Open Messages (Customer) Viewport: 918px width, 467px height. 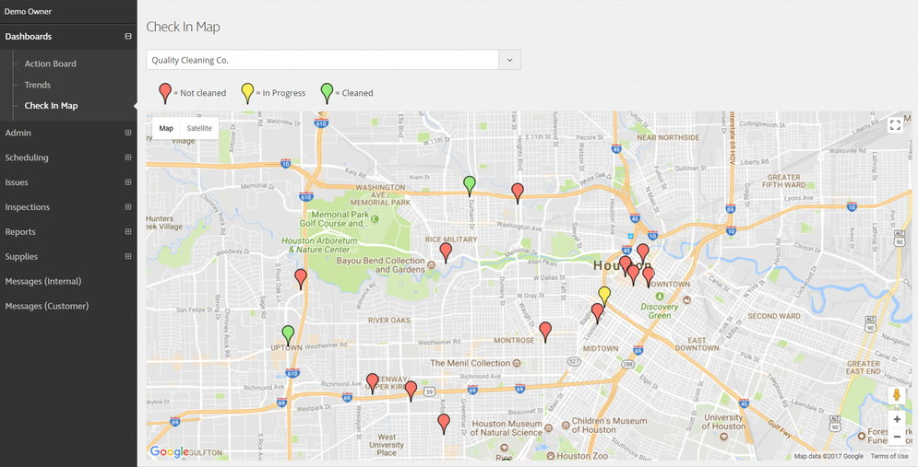click(x=47, y=306)
